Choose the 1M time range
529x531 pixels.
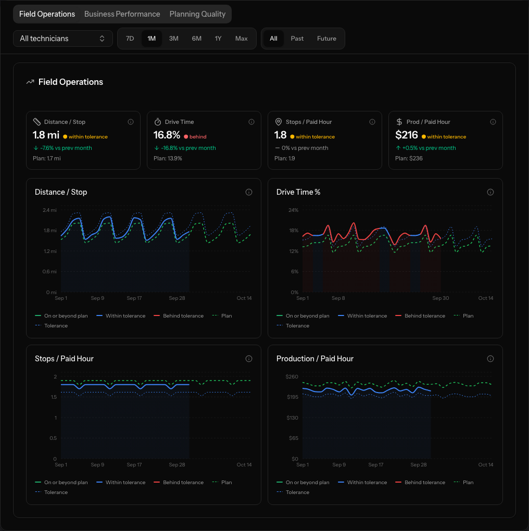(x=152, y=39)
